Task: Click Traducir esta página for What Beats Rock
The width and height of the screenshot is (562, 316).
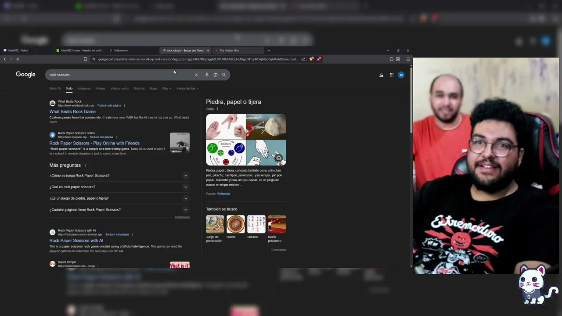Action: (109, 105)
